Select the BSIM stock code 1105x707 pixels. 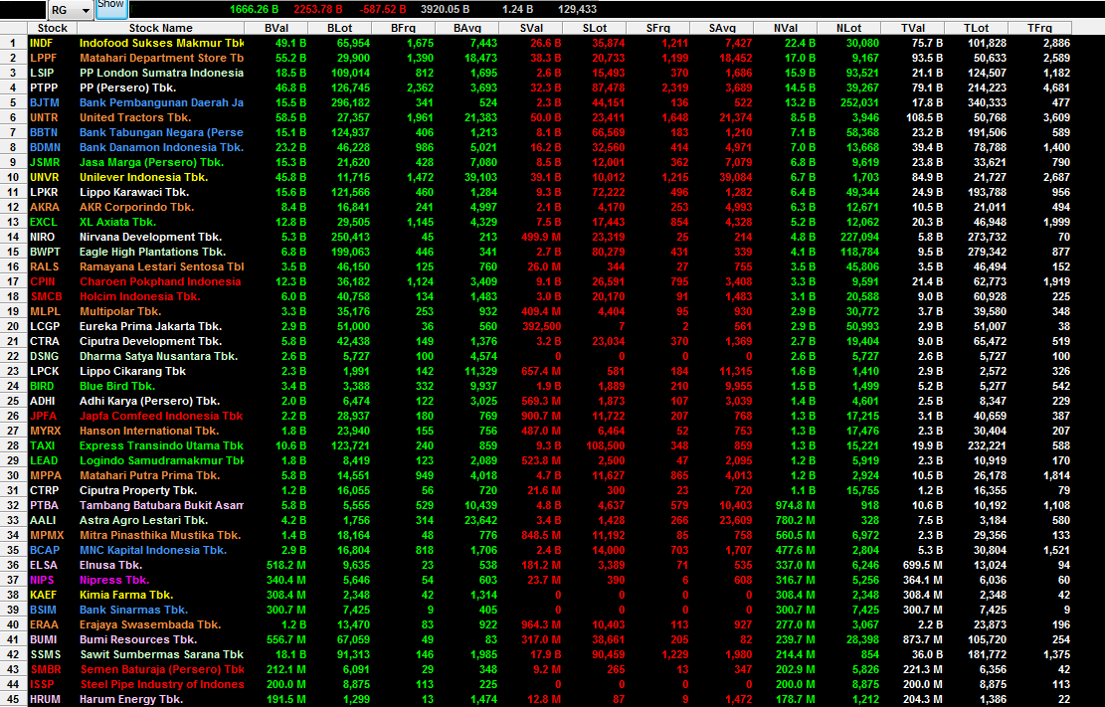pyautogui.click(x=43, y=610)
